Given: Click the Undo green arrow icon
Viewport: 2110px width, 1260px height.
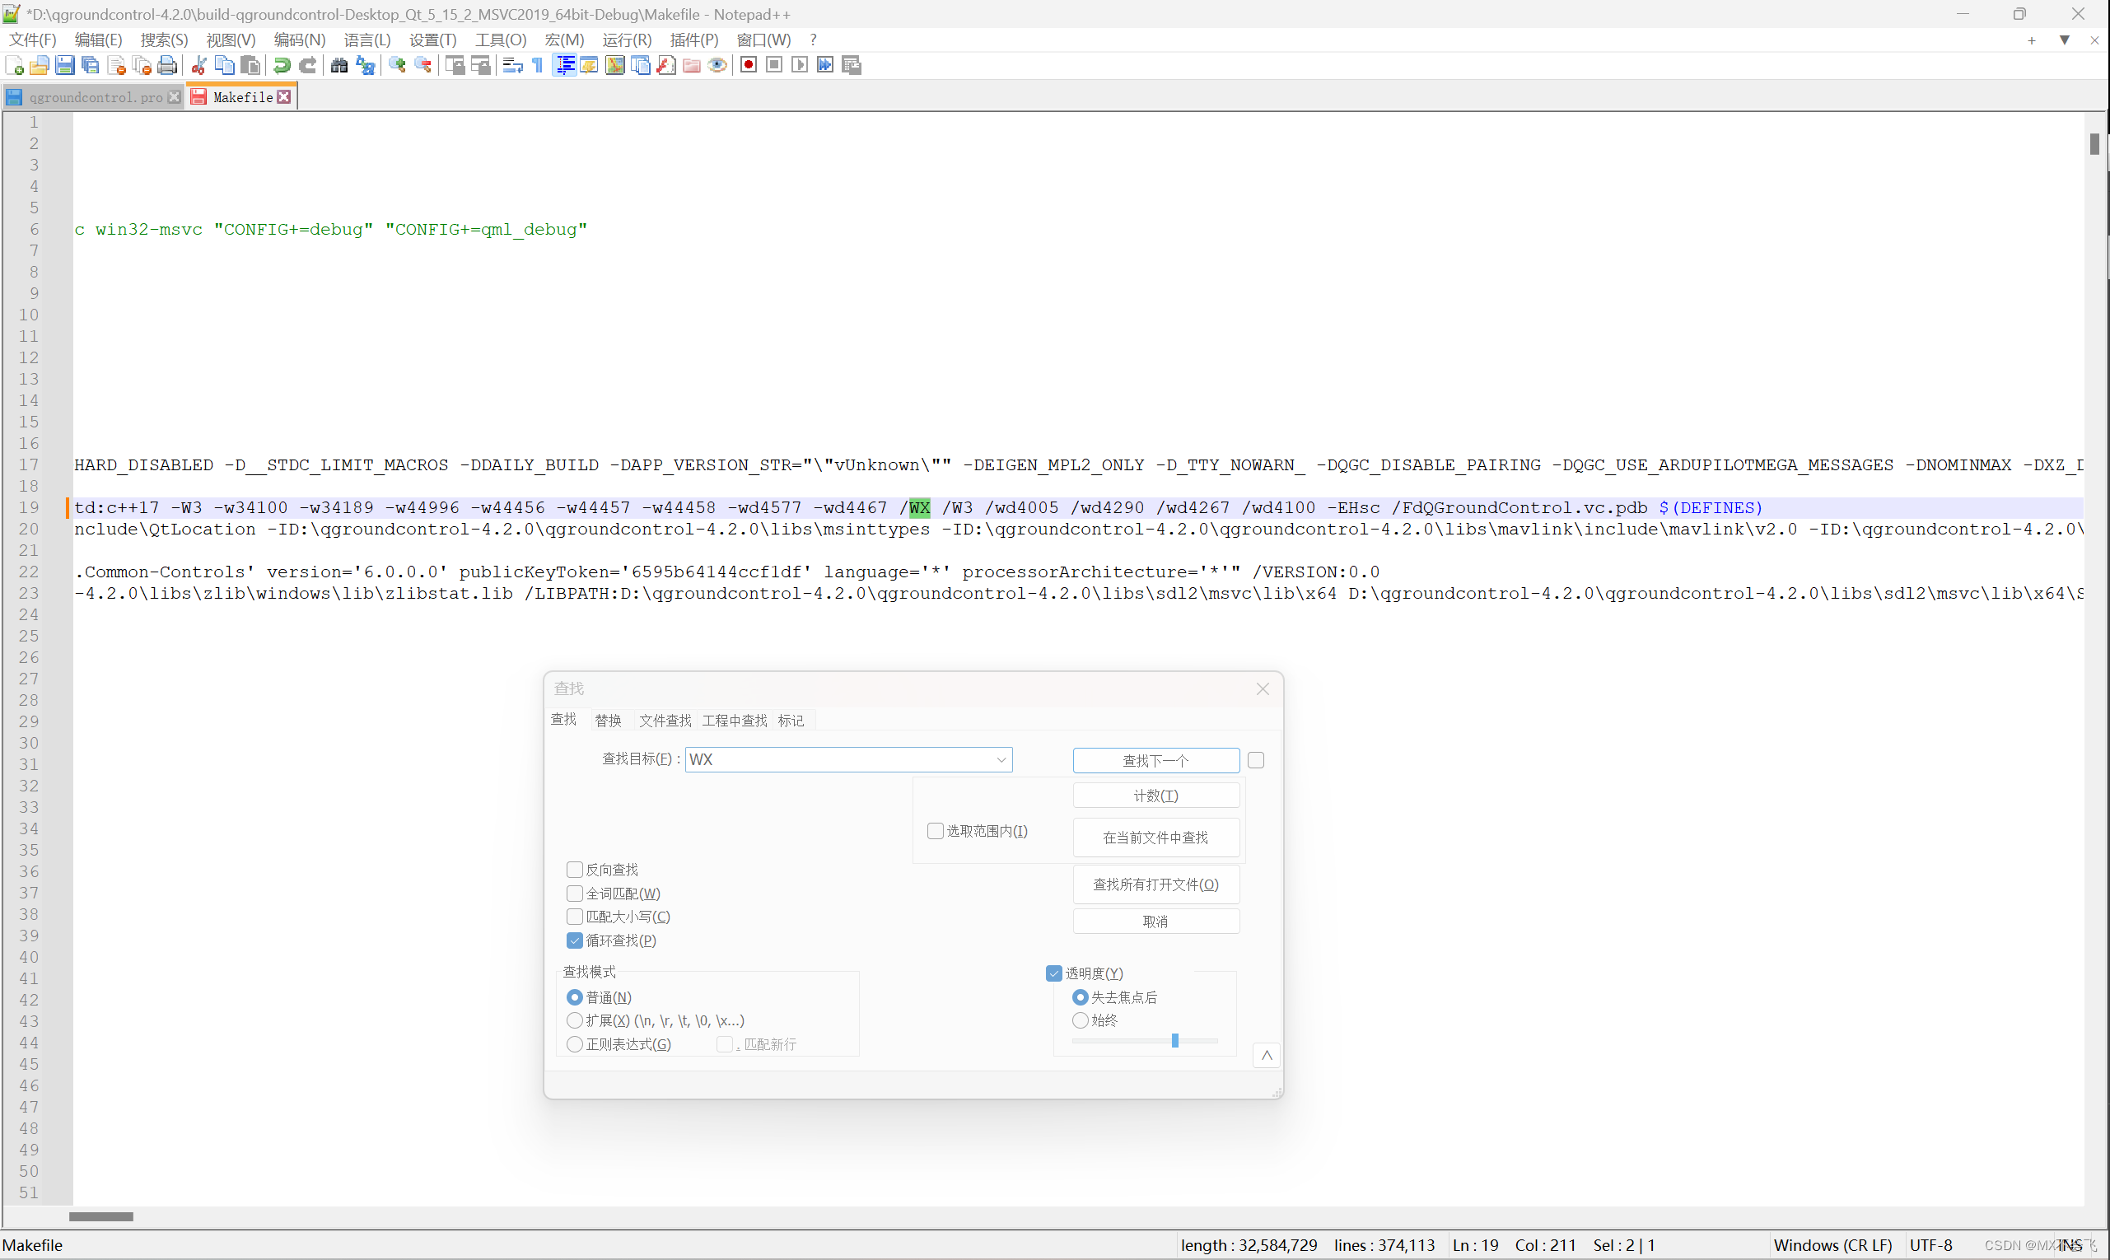Looking at the screenshot, I should [282, 65].
